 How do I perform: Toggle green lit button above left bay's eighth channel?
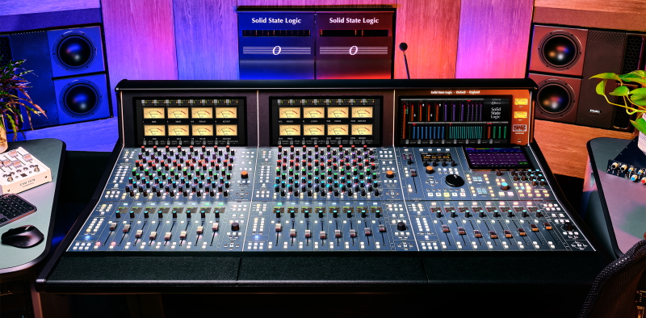pyautogui.click(x=220, y=204)
